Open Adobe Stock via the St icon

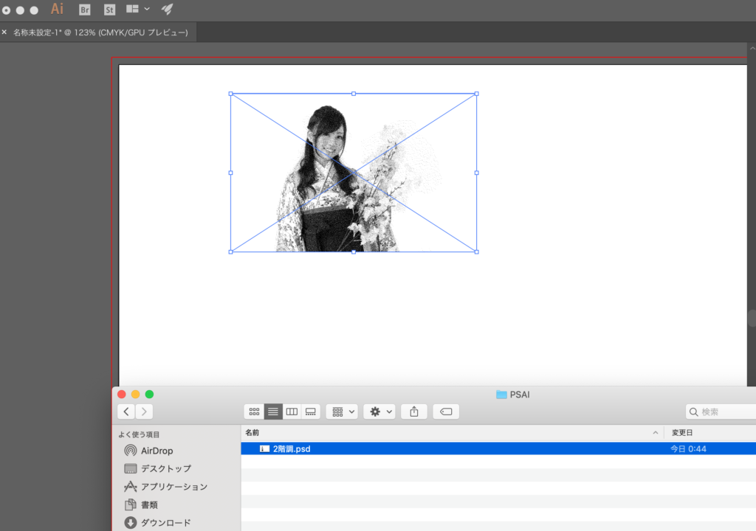pyautogui.click(x=109, y=10)
